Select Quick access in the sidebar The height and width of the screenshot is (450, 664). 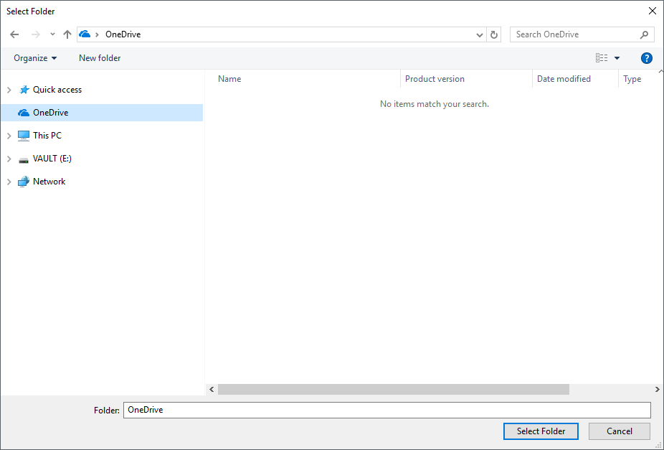(57, 89)
